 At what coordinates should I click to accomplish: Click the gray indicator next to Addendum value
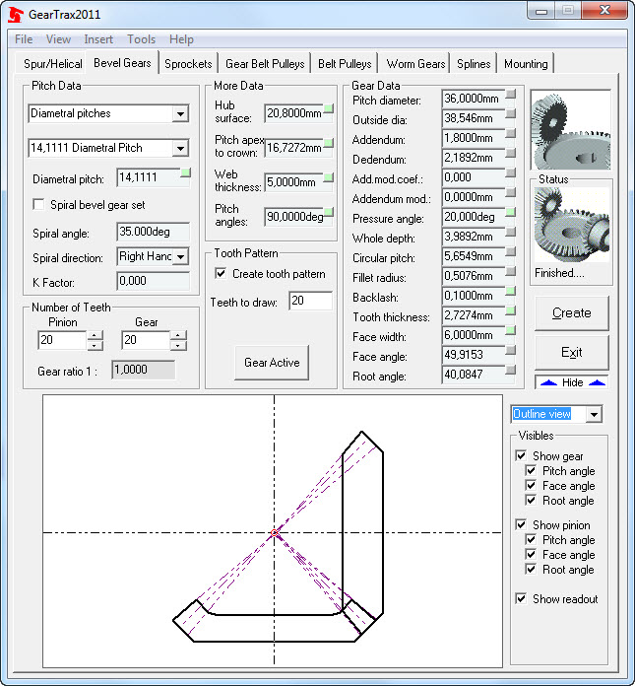pos(510,133)
